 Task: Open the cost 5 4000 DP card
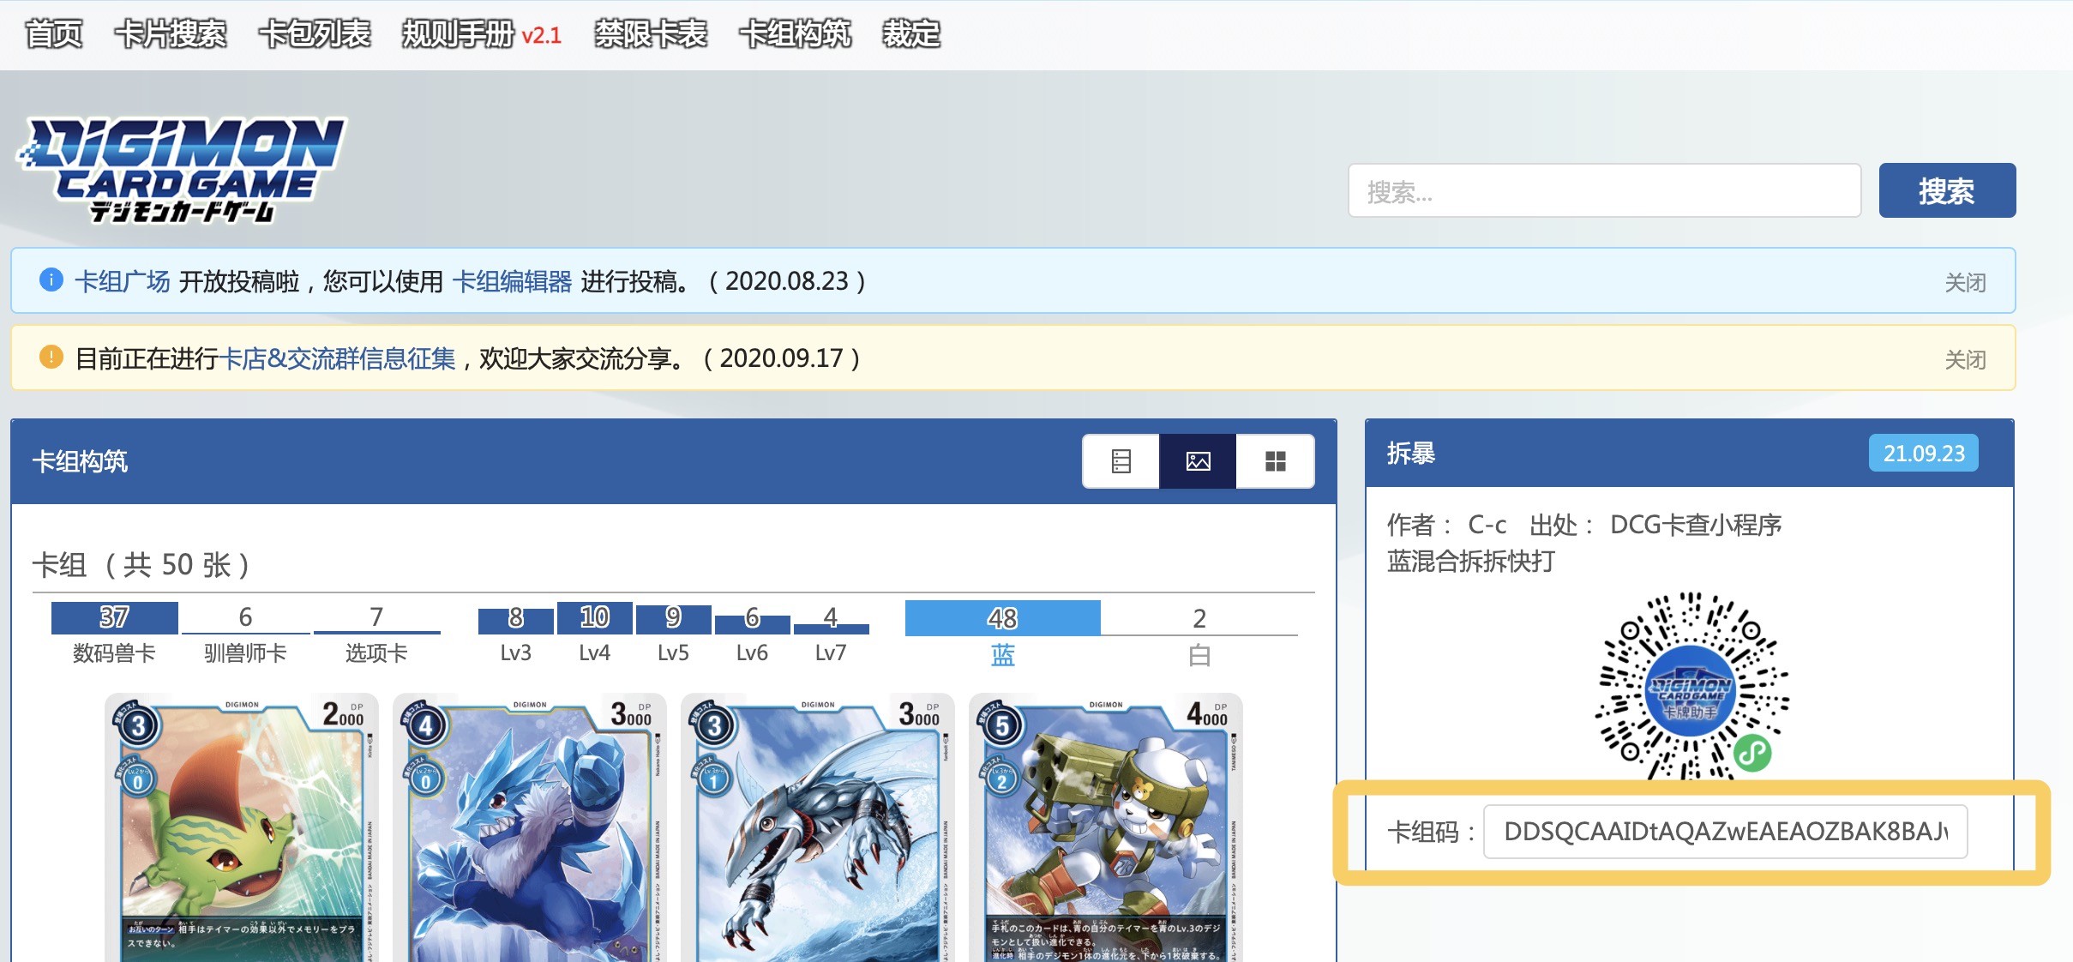[x=1105, y=827]
